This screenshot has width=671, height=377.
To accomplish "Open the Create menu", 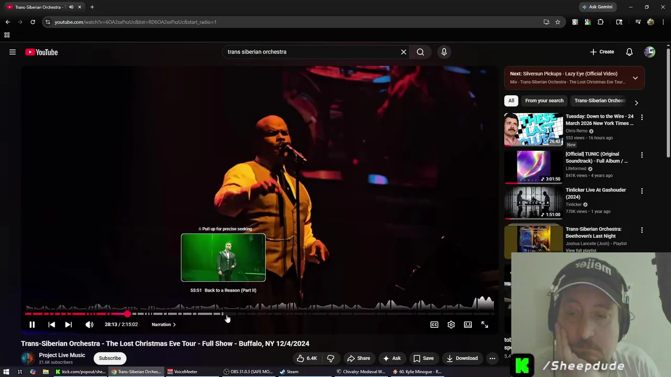I will 602,52.
